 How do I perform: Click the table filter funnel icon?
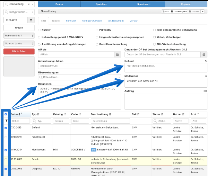[6, 121]
